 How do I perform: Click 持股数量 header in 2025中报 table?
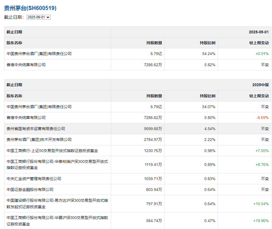(154, 96)
